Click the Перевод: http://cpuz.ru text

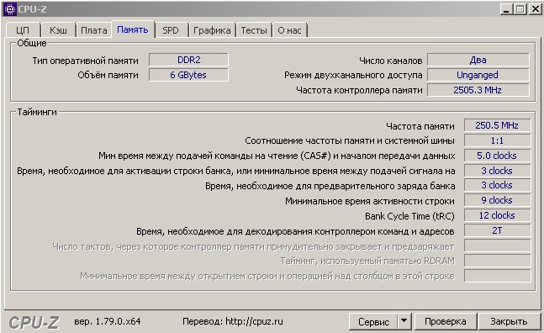coord(233,321)
